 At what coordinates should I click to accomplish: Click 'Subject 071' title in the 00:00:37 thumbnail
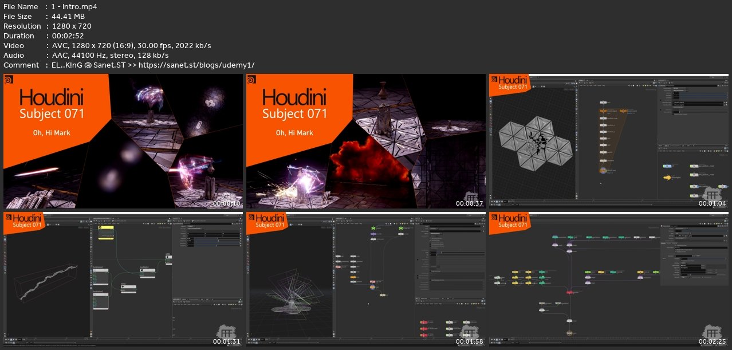pyautogui.click(x=294, y=113)
